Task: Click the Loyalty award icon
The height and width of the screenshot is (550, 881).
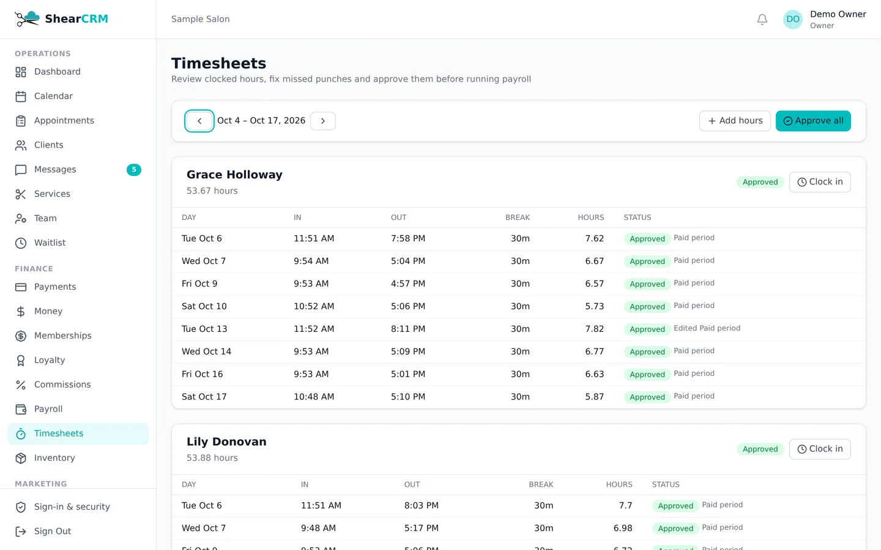Action: click(21, 361)
